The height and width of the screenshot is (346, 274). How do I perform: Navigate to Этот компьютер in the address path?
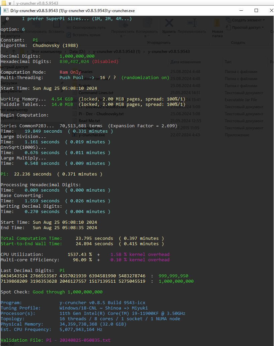click(47, 52)
